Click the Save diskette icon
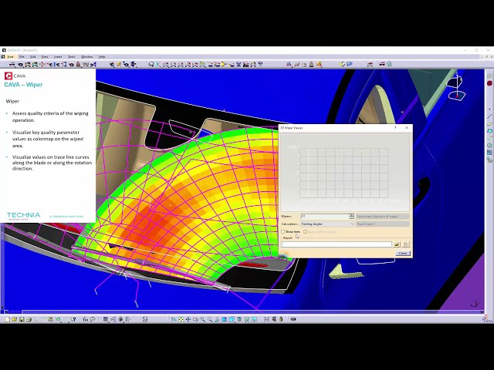The image size is (494, 370). (22, 319)
